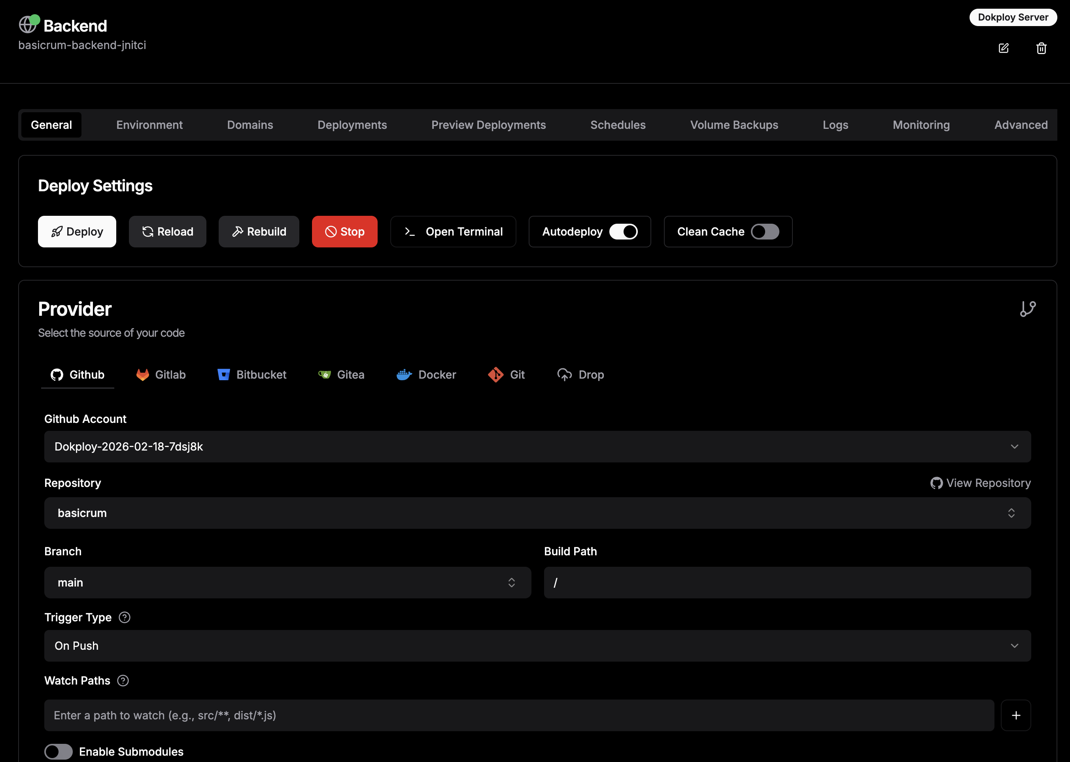Click the View Repository link
The image size is (1070, 762).
980,483
